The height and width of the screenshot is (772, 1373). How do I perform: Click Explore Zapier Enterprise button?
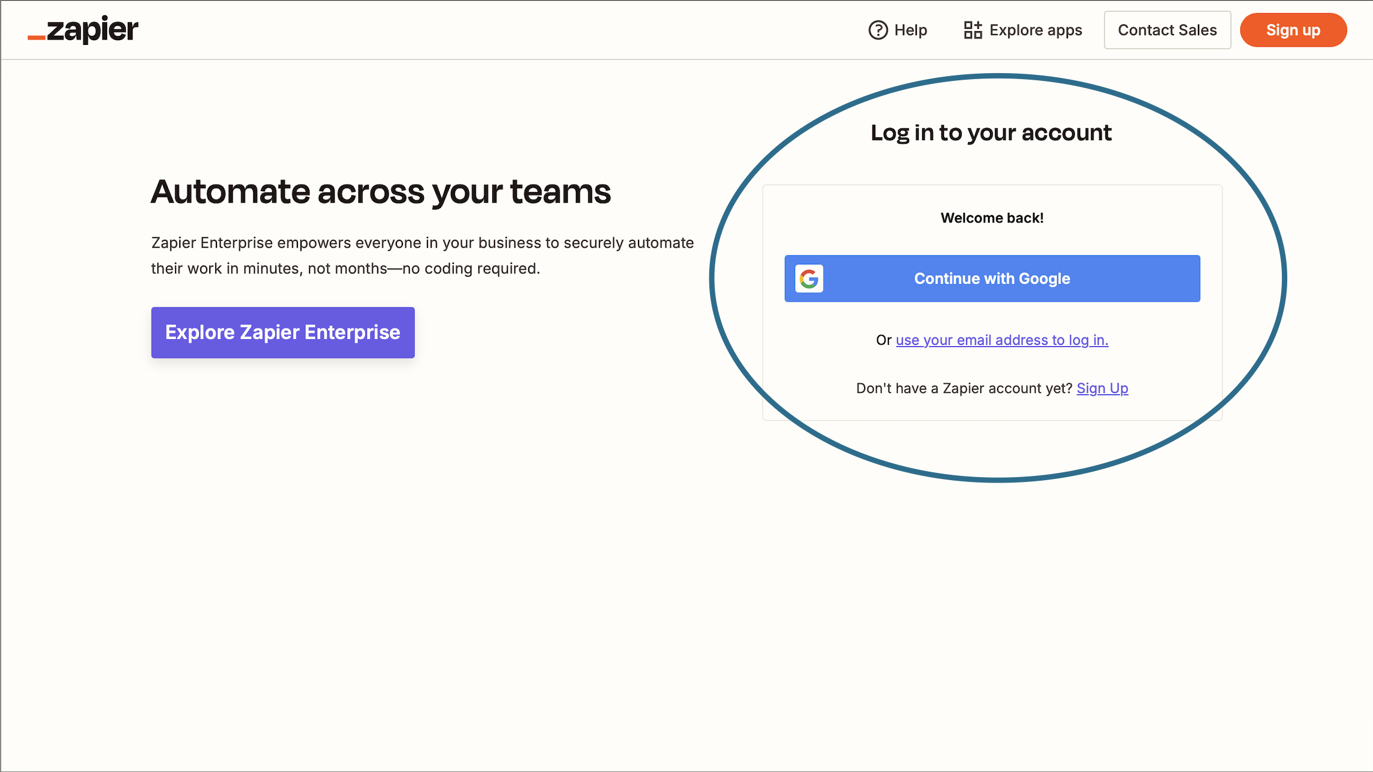coord(282,333)
